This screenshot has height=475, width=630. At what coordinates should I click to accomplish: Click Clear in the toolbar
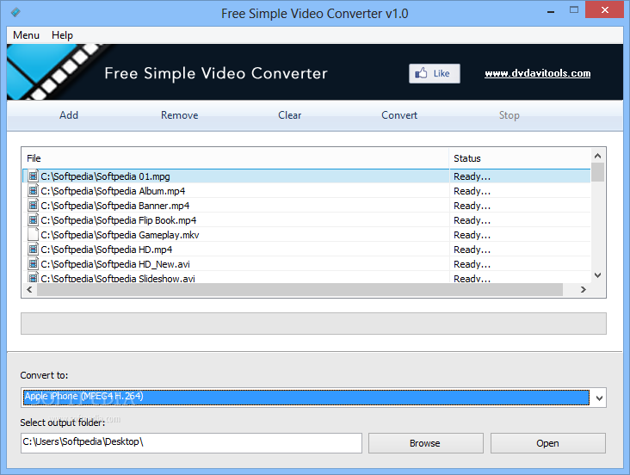point(290,115)
